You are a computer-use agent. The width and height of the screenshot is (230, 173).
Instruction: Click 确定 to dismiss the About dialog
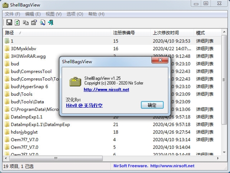(152, 105)
